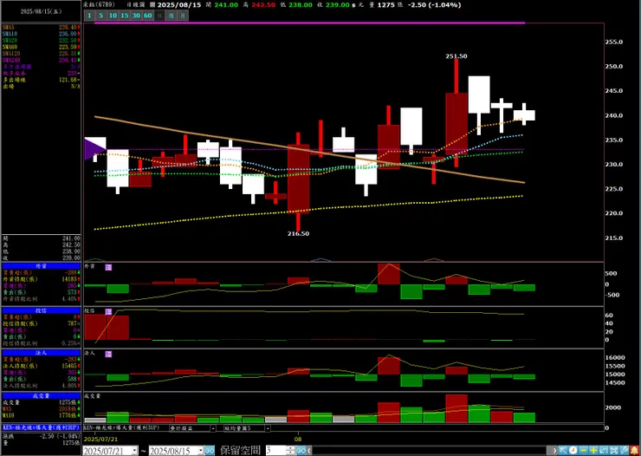Click the blue 投信 panel header

(41, 310)
